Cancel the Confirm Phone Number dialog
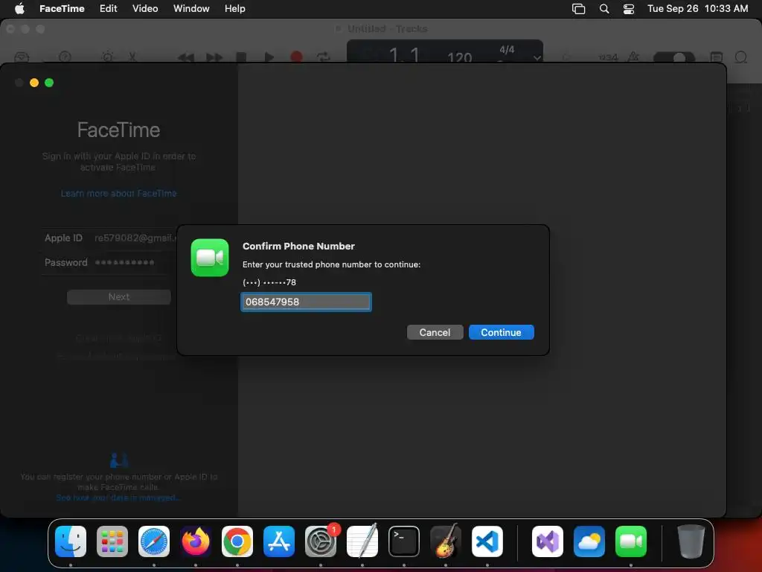The height and width of the screenshot is (572, 762). click(435, 332)
